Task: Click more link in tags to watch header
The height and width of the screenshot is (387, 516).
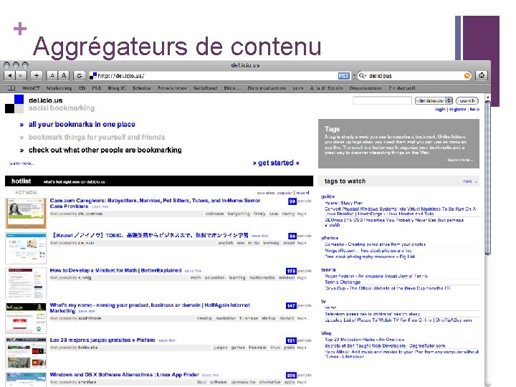Action: click(x=469, y=181)
